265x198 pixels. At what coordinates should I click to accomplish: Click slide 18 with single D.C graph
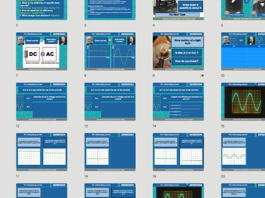pyautogui.click(x=110, y=152)
